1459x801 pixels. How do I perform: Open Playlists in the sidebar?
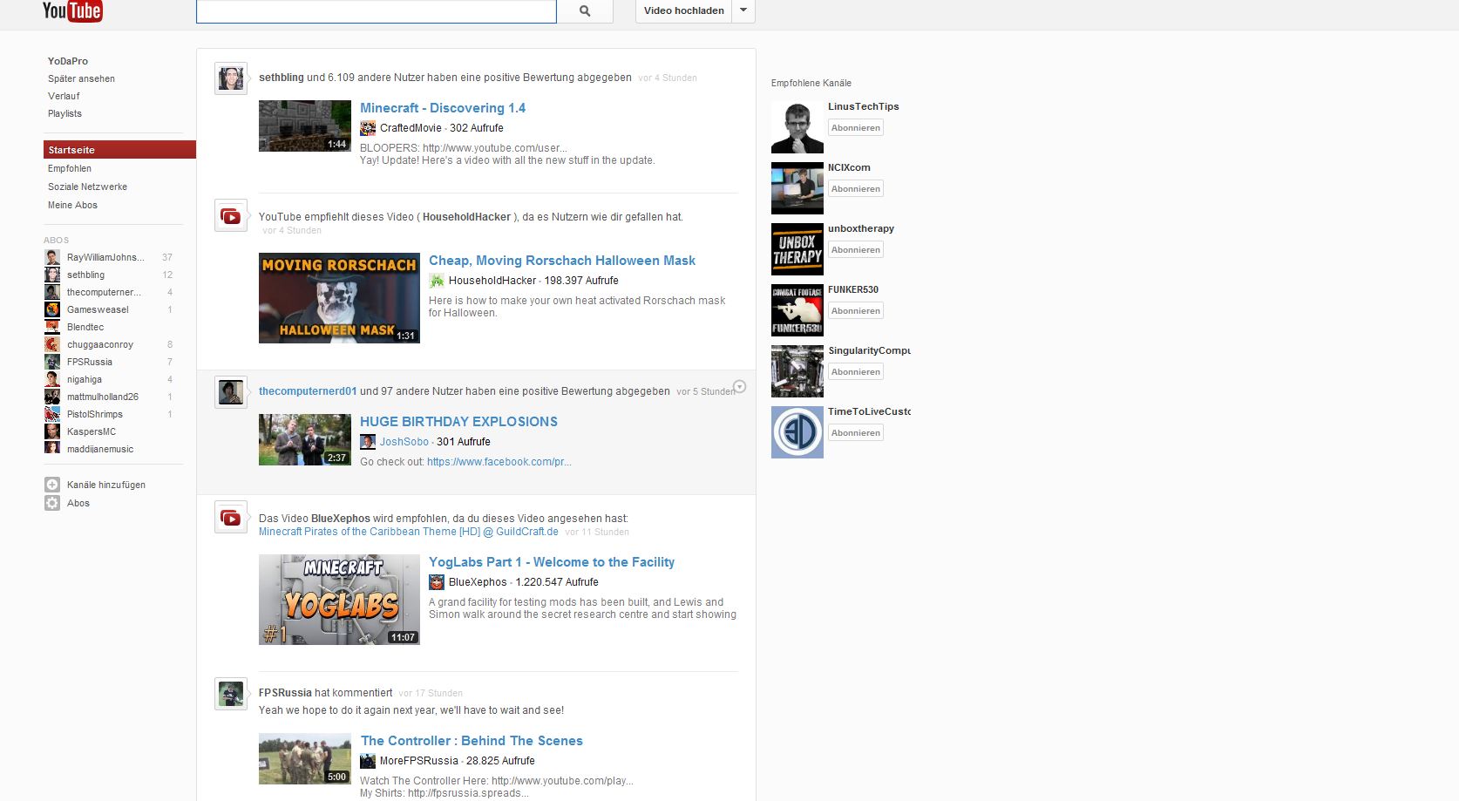64,113
